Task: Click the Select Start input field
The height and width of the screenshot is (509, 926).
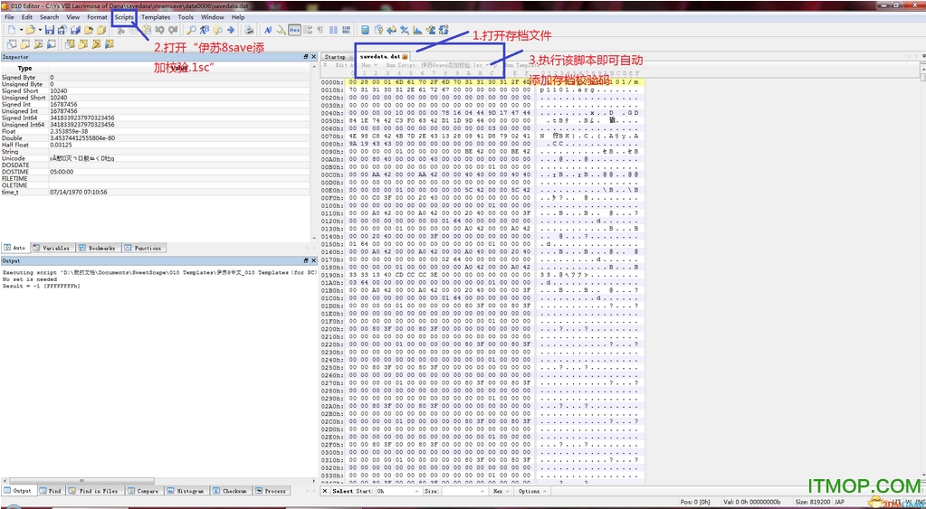Action: point(398,491)
